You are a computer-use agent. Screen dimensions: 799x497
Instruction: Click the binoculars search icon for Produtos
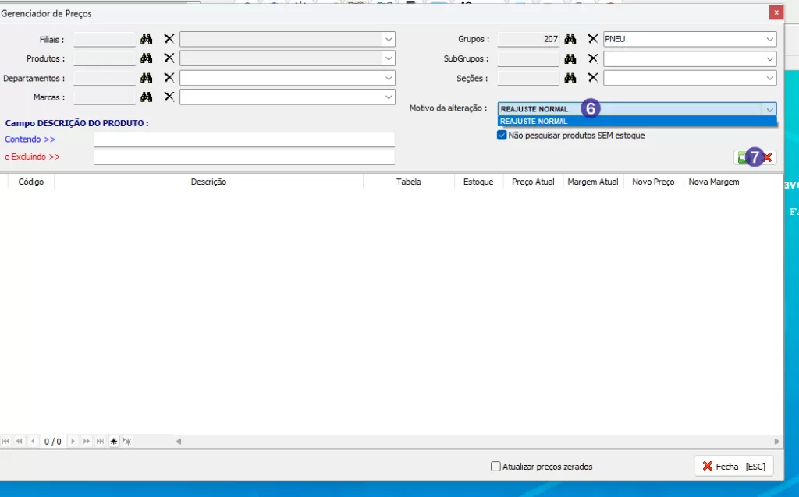coord(146,58)
